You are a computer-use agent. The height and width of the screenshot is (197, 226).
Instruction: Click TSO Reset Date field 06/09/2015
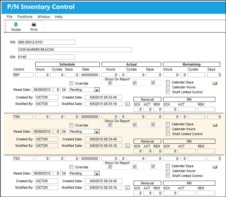42,173
